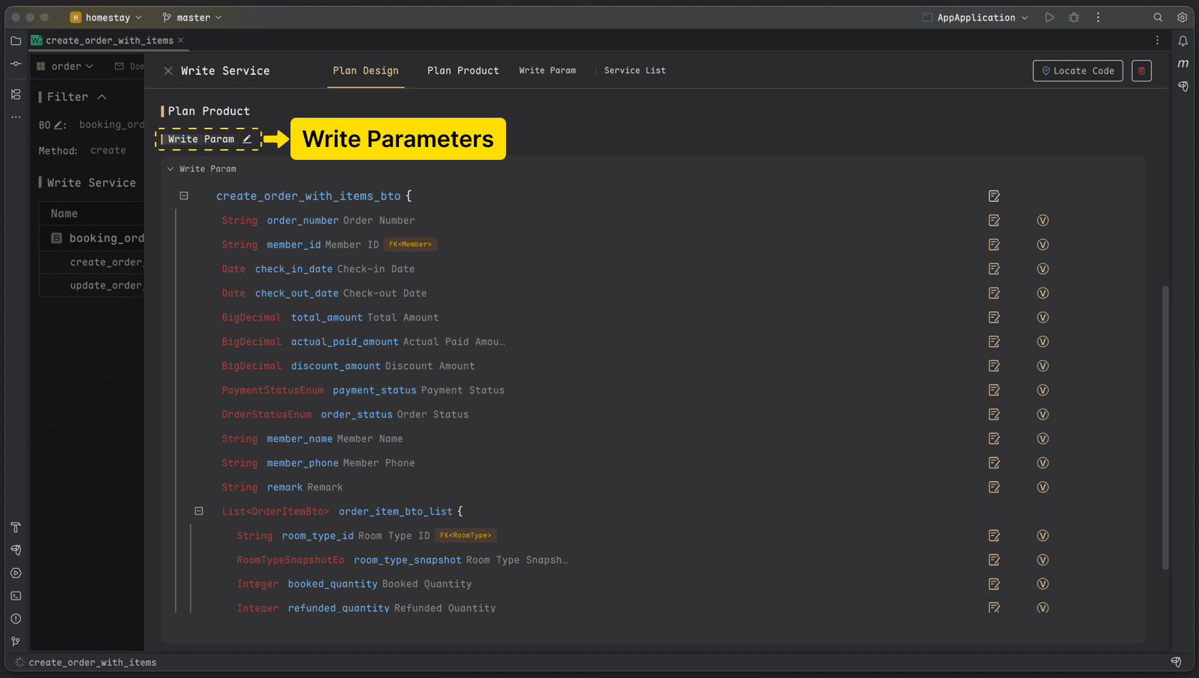
Task: Open the terminal from the left sidebar
Action: 15,596
